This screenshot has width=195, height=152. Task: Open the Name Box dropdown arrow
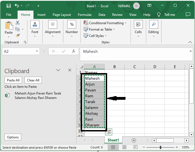[x=37, y=51]
